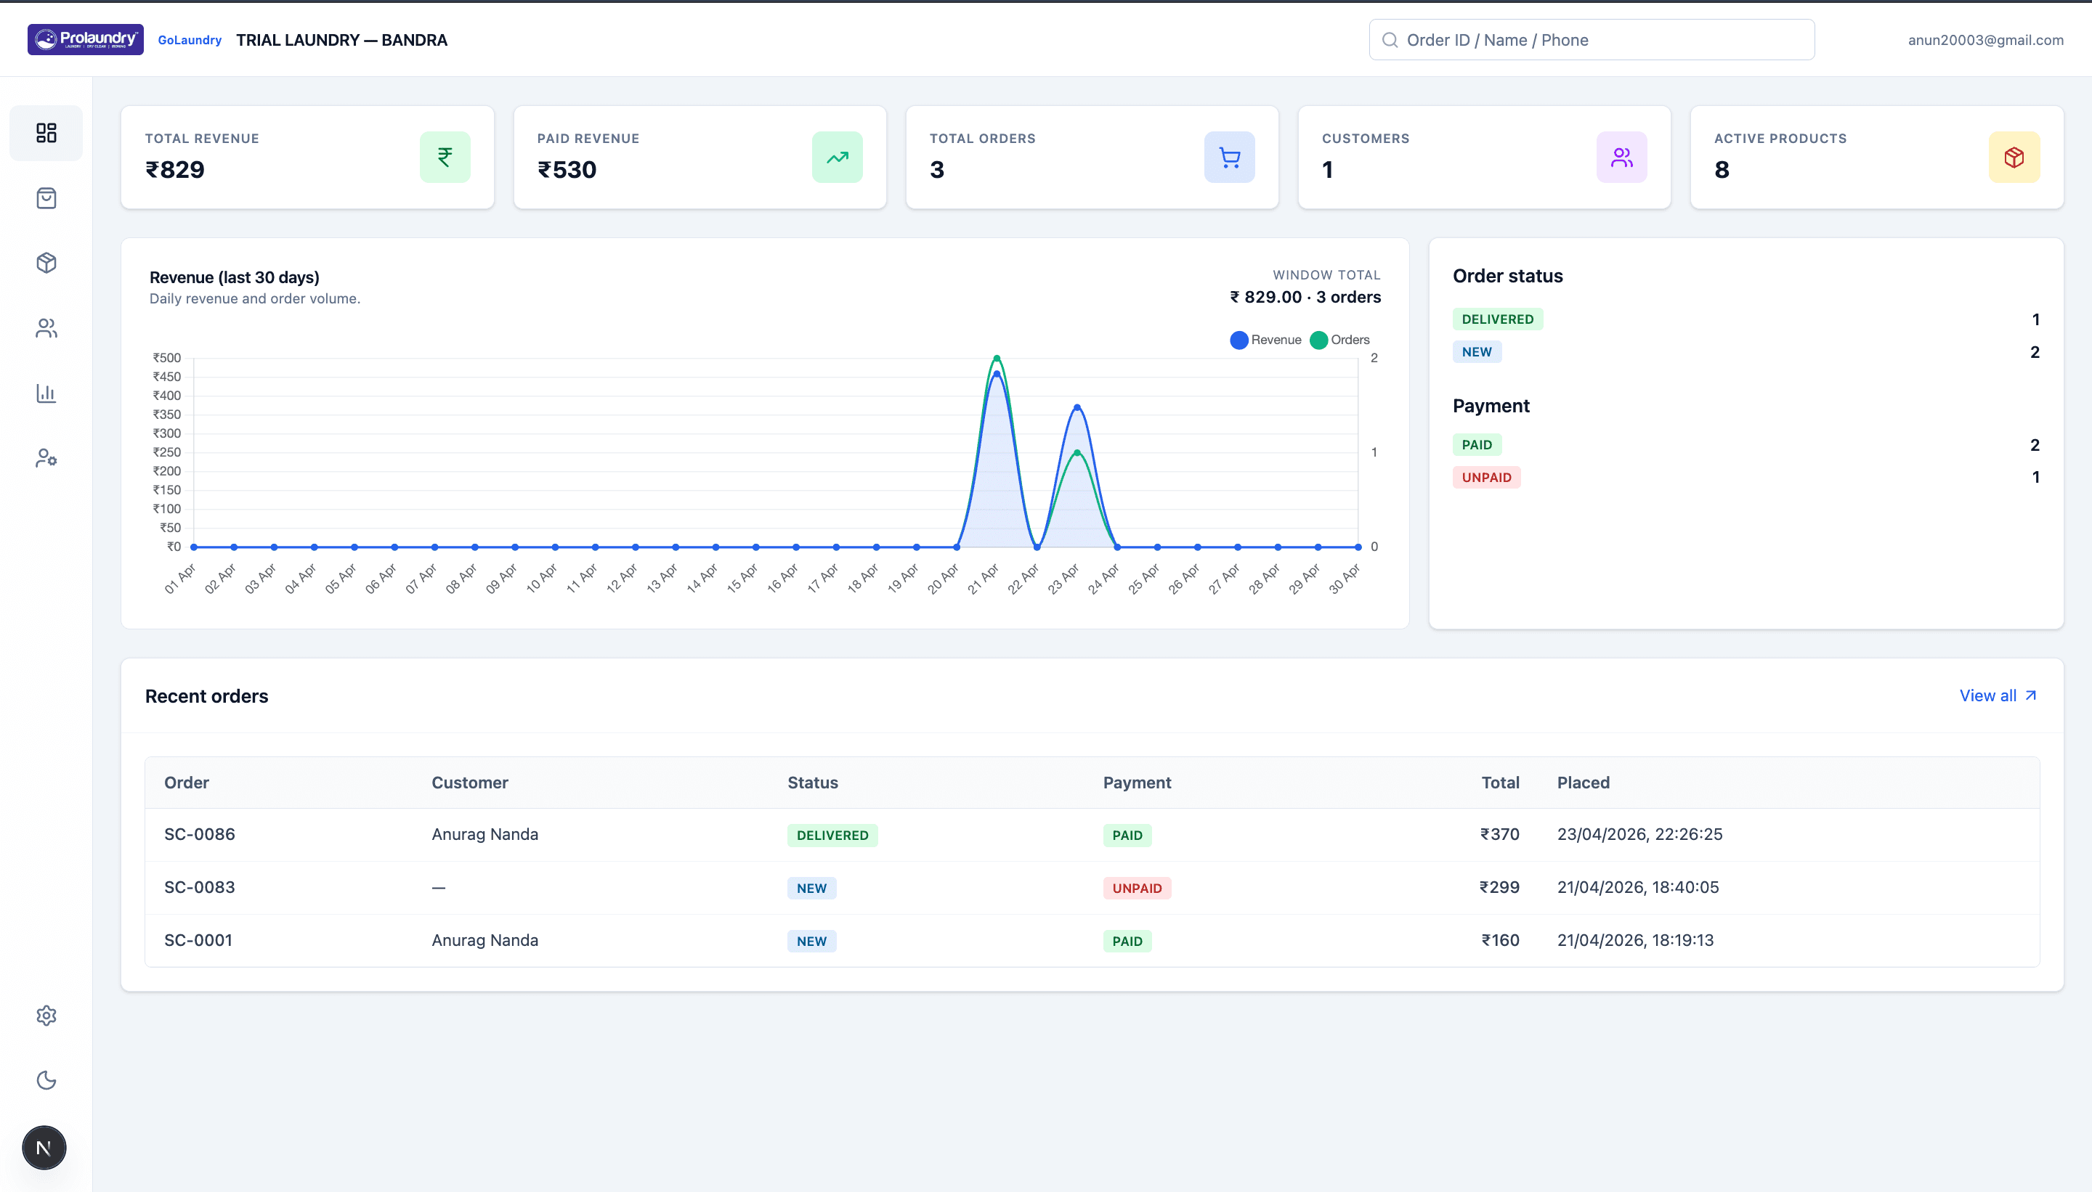The width and height of the screenshot is (2092, 1192).
Task: Click the arrow icon next to View all
Action: click(2030, 695)
